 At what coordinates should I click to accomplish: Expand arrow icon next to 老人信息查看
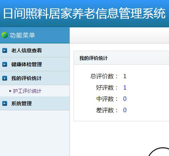point(5,50)
